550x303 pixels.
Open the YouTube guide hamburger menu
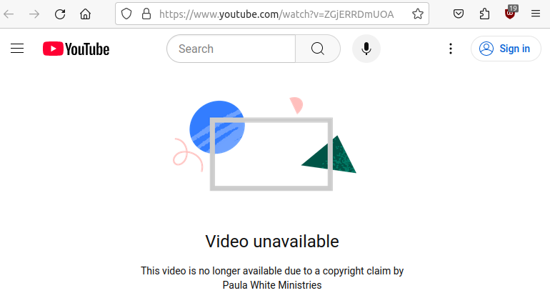tap(17, 49)
